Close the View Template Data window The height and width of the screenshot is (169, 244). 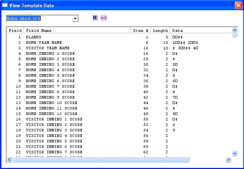238,5
